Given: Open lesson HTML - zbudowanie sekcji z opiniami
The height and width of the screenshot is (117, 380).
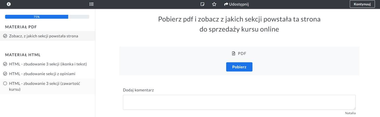Looking at the screenshot, I should point(42,74).
